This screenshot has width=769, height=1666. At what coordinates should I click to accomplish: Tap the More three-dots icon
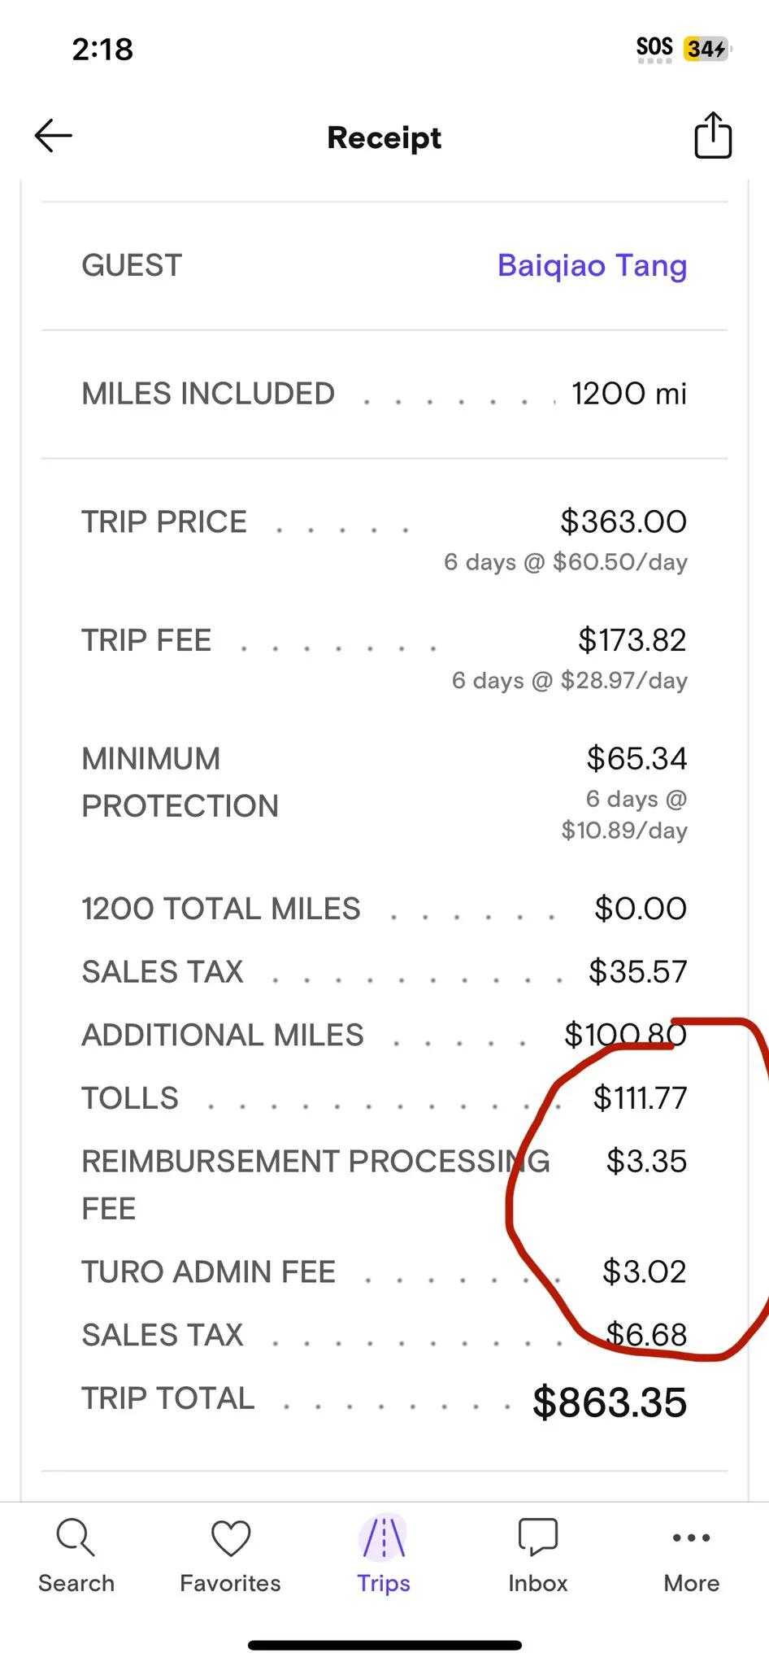pyautogui.click(x=692, y=1537)
